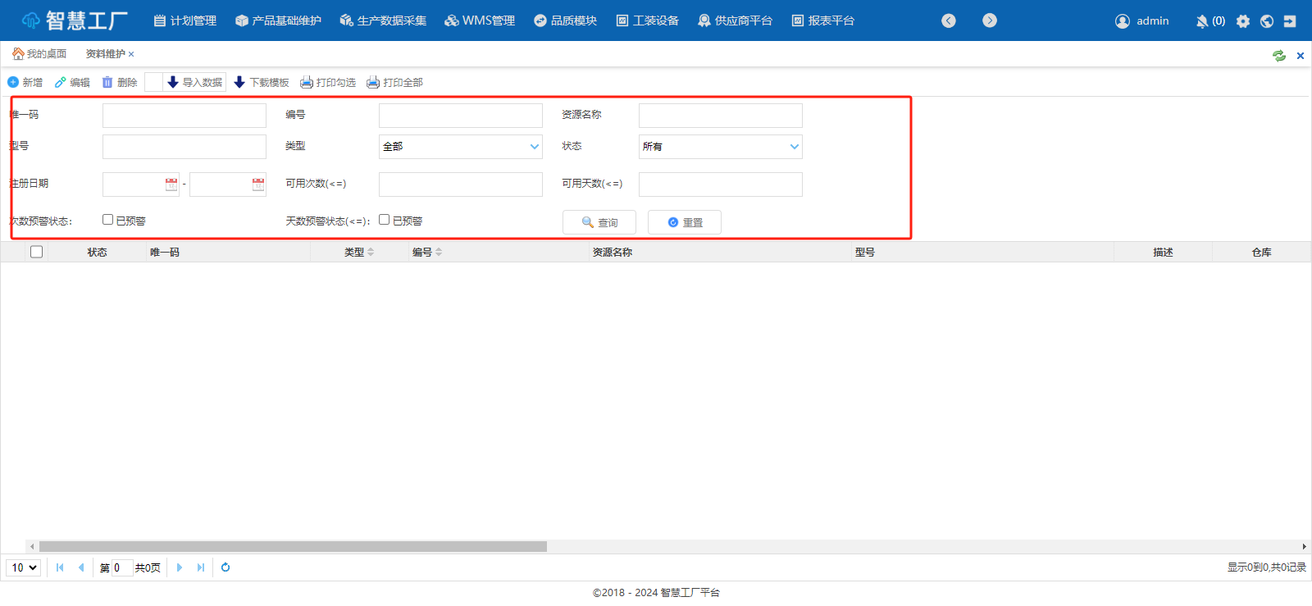
Task: Expand the 类型 dropdown showing 全部
Action: pyautogui.click(x=534, y=147)
